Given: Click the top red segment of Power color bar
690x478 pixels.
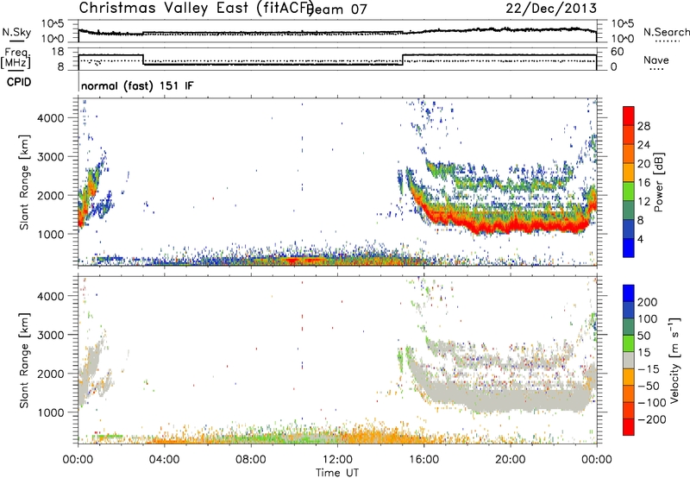Looking at the screenshot, I should tap(629, 116).
